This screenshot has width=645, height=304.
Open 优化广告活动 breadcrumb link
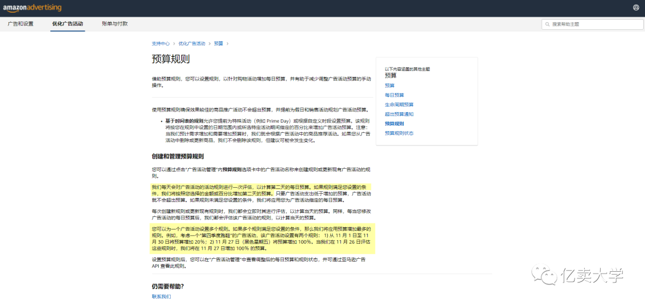[191, 44]
